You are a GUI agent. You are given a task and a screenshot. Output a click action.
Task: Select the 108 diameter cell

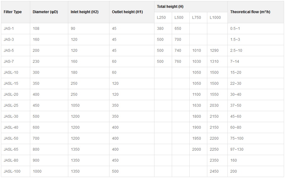(36, 29)
